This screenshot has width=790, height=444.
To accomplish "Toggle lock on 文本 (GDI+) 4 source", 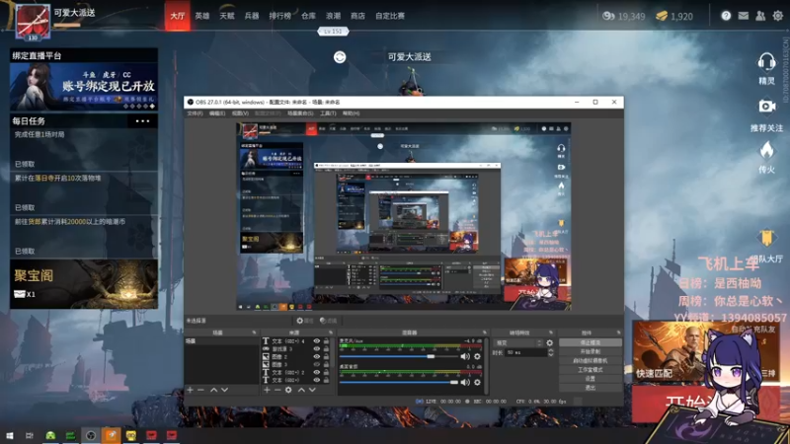I will [326, 340].
